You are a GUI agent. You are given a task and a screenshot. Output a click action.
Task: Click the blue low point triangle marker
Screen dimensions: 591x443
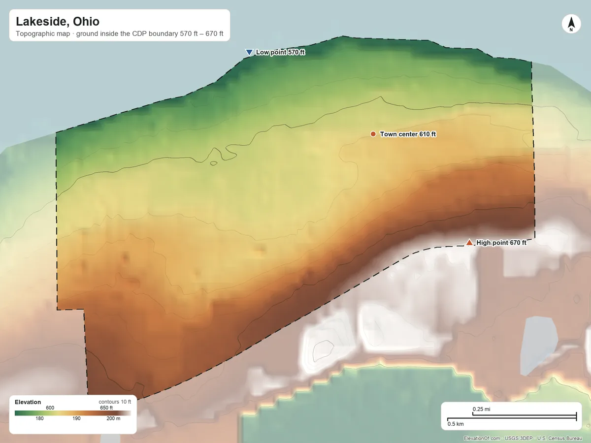[249, 52]
